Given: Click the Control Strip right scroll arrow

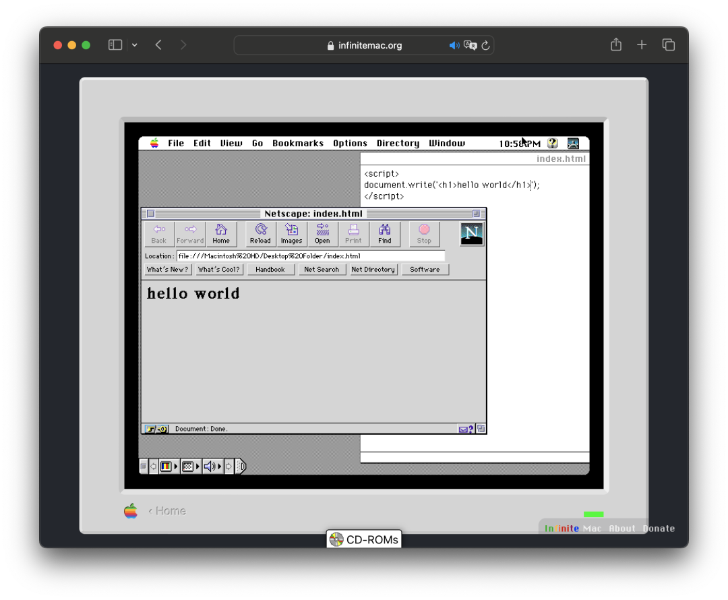Looking at the screenshot, I should click(x=229, y=467).
